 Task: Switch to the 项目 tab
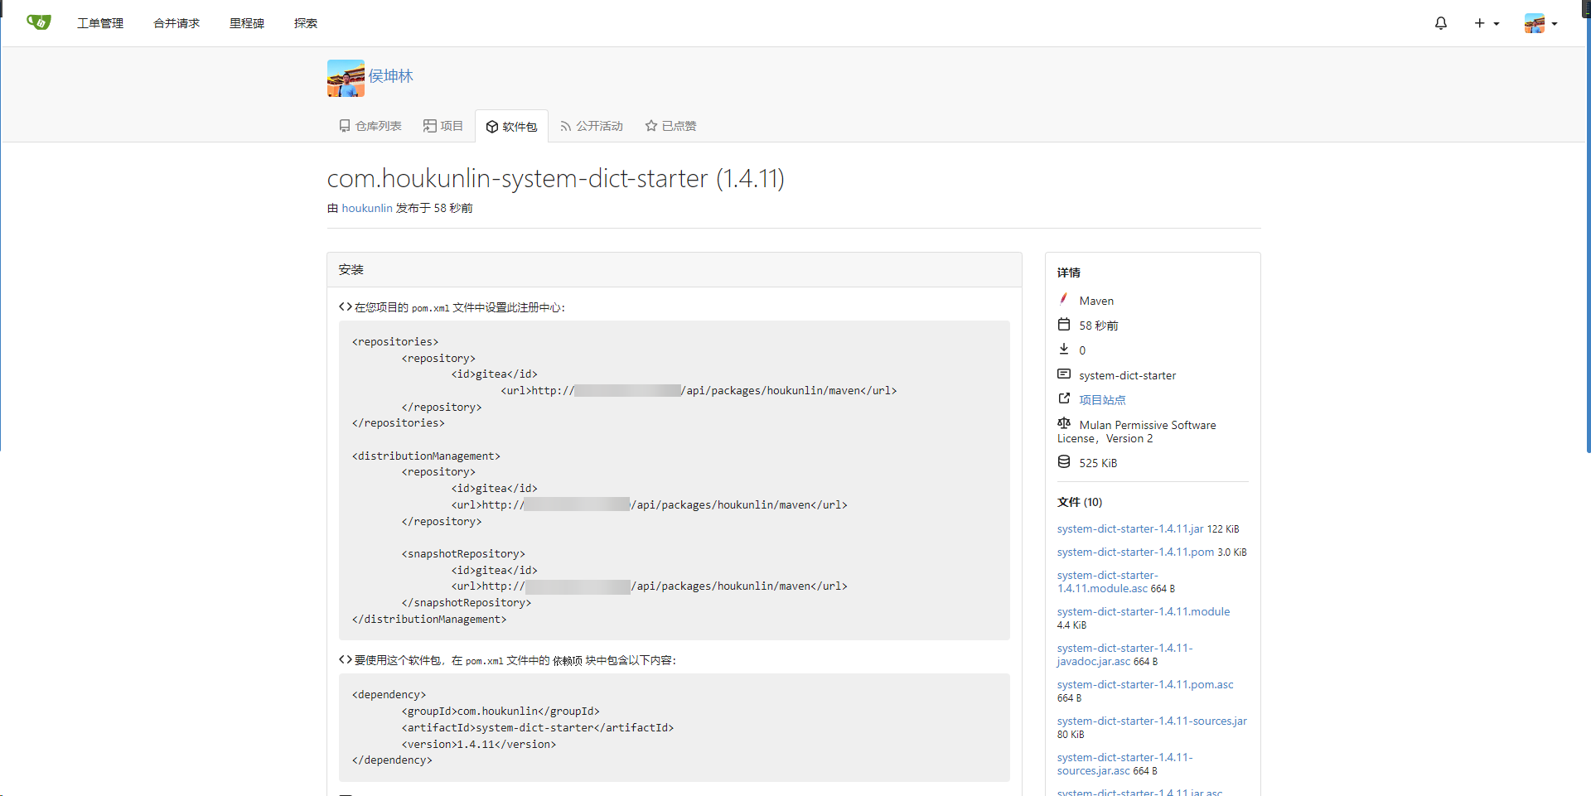443,126
